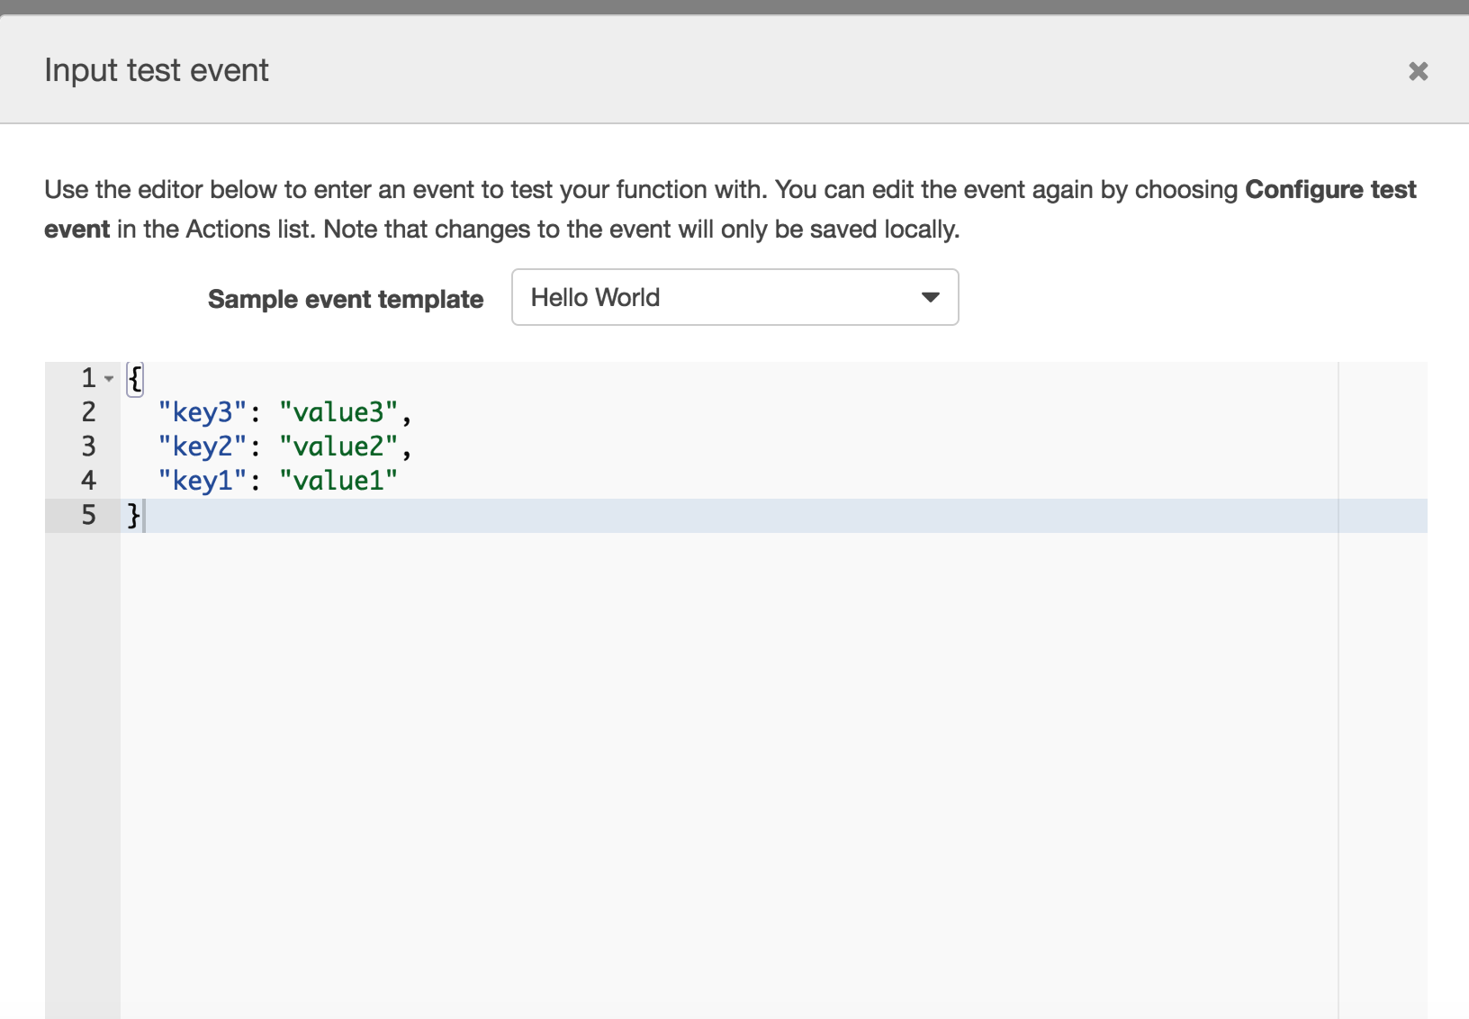The image size is (1469, 1019).
Task: Place cursor at opening brace on line 1
Action: (x=135, y=378)
